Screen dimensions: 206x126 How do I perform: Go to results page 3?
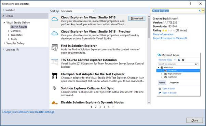100,107
